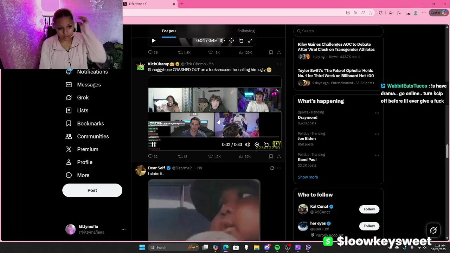Open Windows Start menu
Image resolution: width=450 pixels, height=253 pixels.
pyautogui.click(x=142, y=247)
